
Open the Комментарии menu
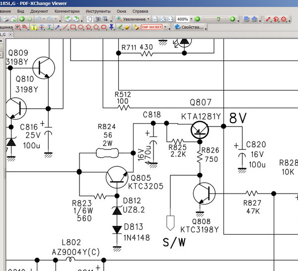coord(67,10)
